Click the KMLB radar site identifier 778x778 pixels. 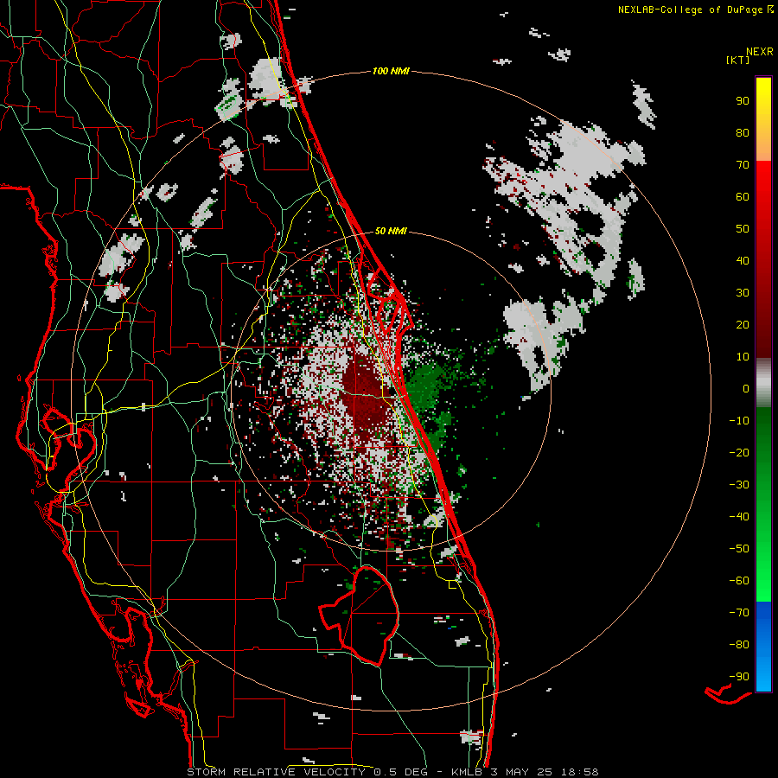point(468,772)
